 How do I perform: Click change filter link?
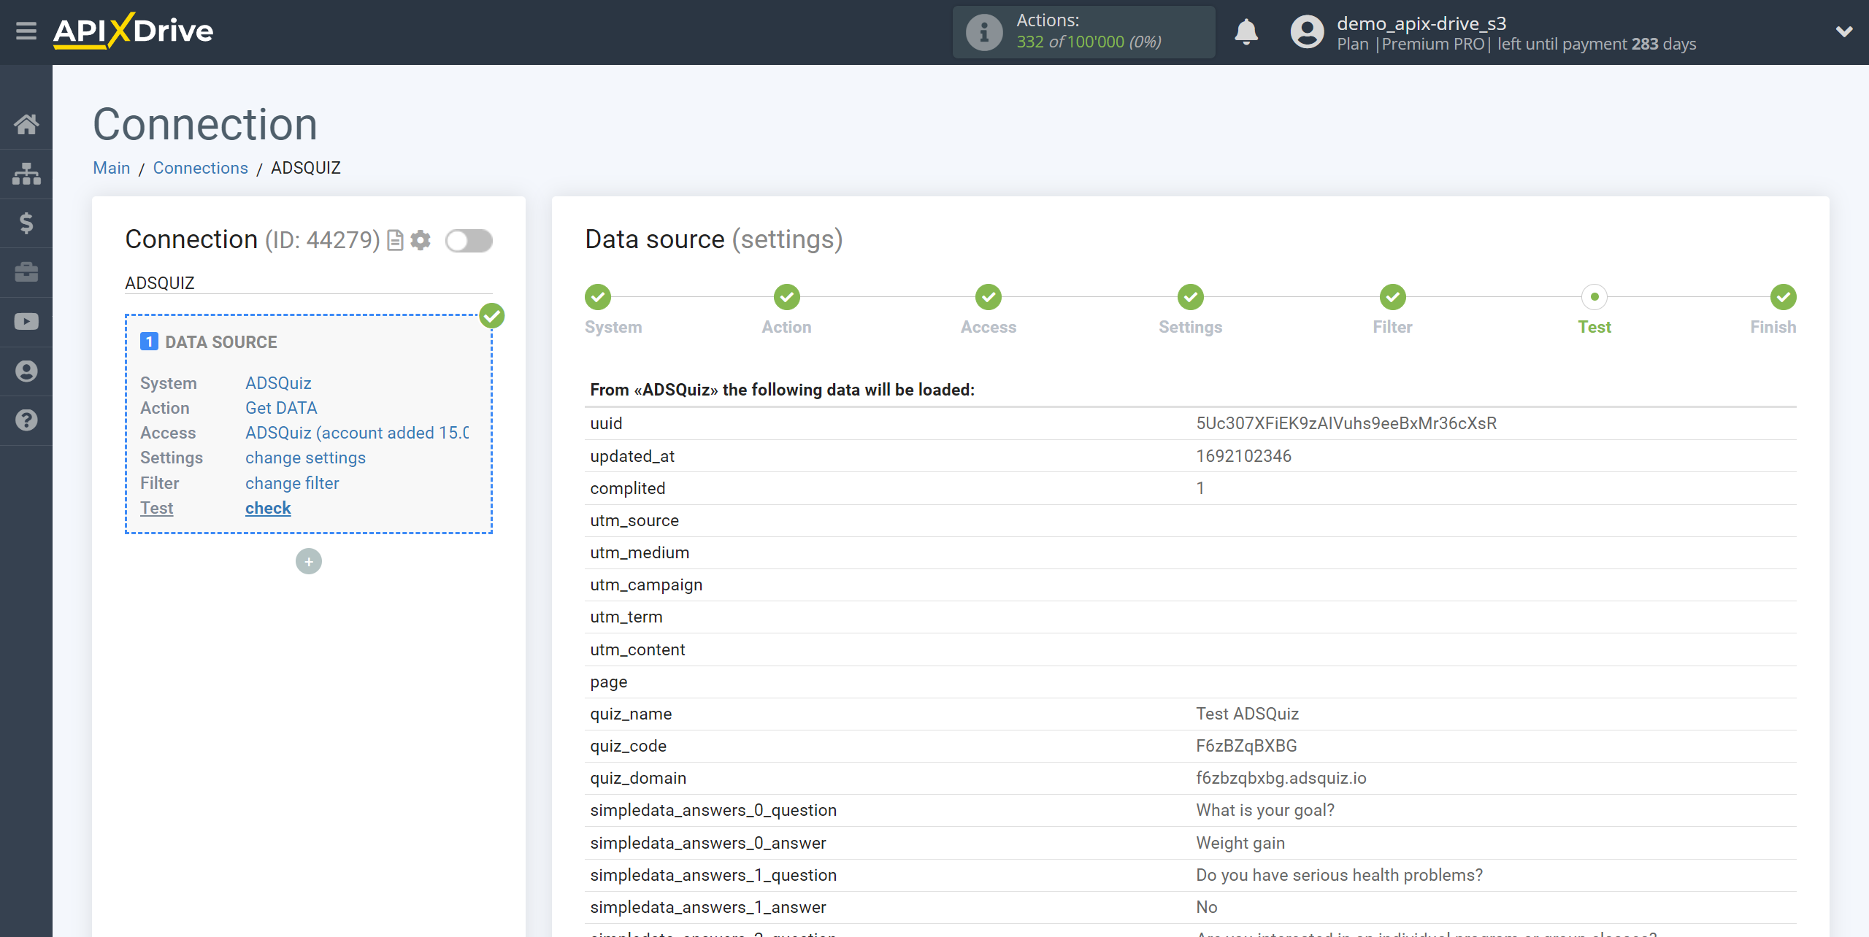pos(292,483)
